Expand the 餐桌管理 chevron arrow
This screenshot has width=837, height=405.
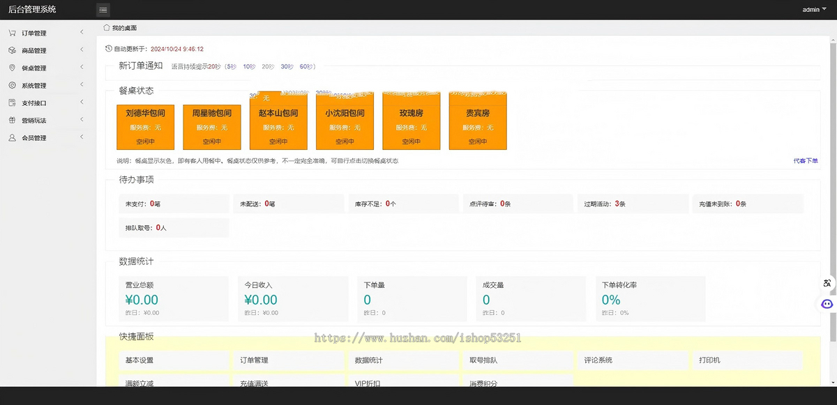pos(82,67)
